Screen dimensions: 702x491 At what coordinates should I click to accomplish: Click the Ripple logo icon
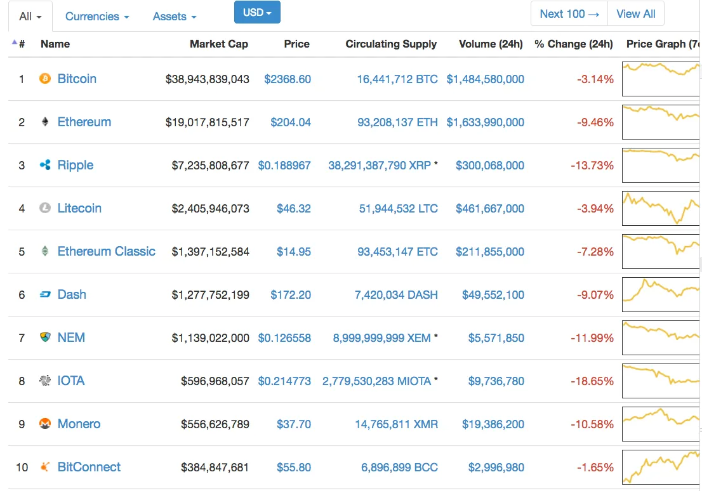[45, 165]
